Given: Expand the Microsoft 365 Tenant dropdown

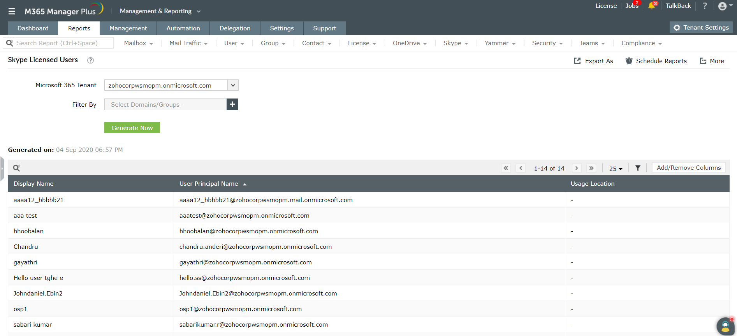Looking at the screenshot, I should pyautogui.click(x=233, y=85).
